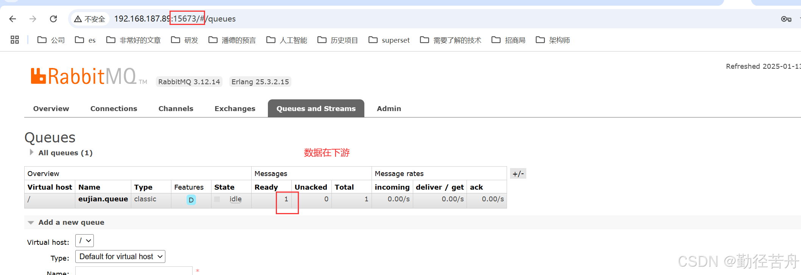Open the Type dropdown Default for virtual host
801x275 pixels.
(120, 256)
